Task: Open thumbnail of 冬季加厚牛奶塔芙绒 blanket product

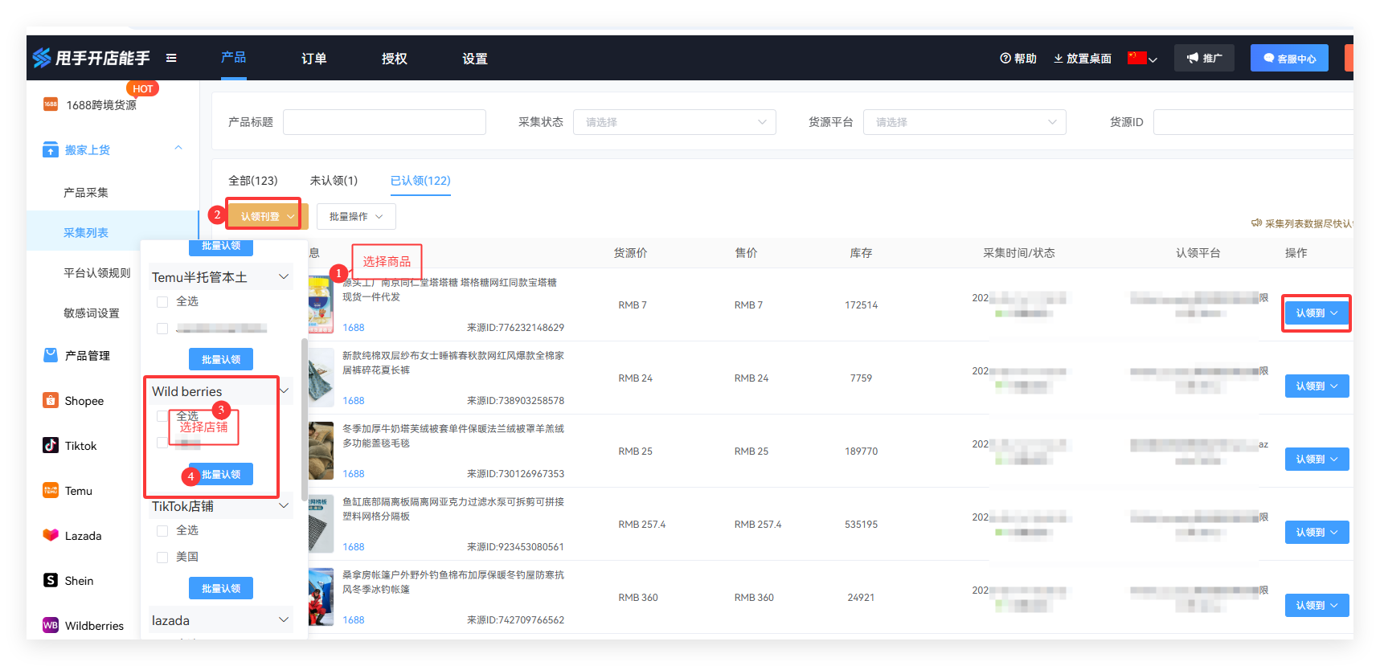Action: (x=321, y=451)
